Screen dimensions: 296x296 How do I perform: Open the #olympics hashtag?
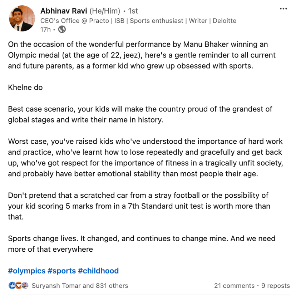(27, 271)
